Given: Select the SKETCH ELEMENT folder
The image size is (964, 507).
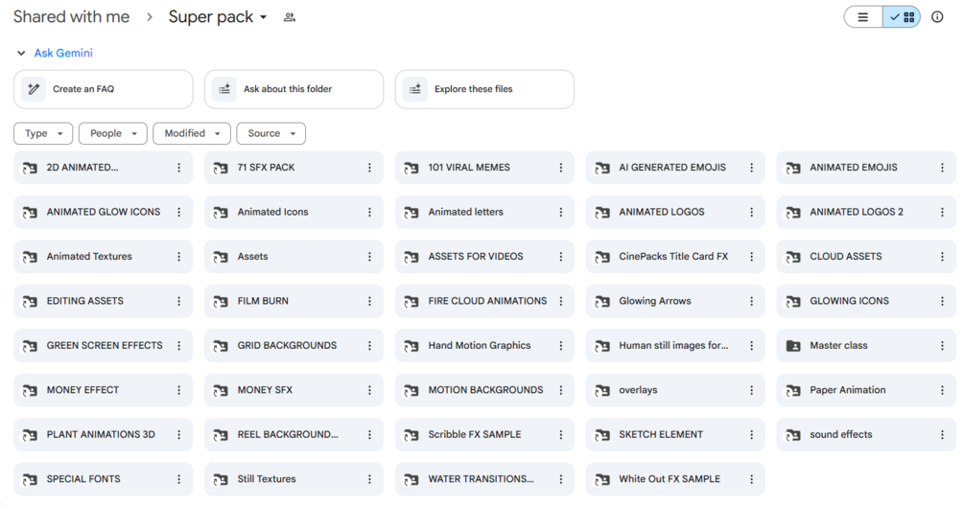Looking at the screenshot, I should pyautogui.click(x=675, y=434).
